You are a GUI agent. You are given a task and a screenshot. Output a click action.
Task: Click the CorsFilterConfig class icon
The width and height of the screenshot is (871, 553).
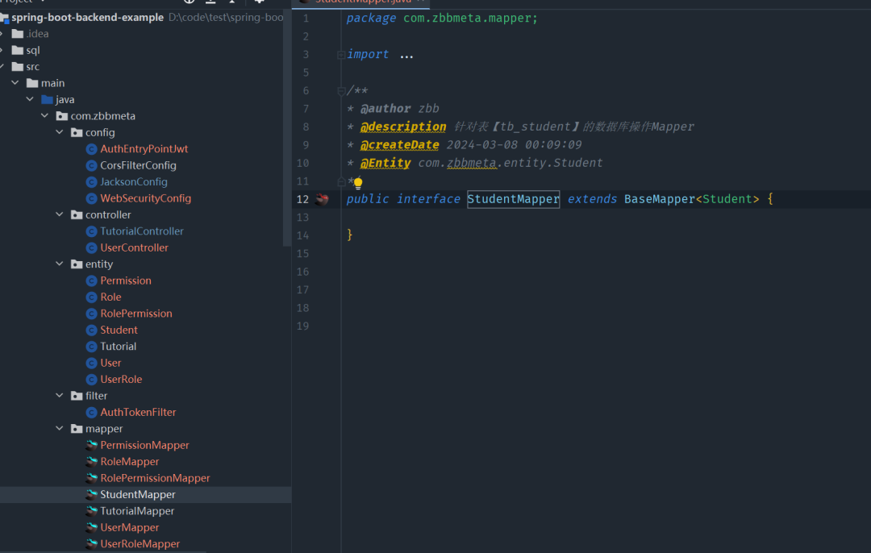[x=92, y=165]
